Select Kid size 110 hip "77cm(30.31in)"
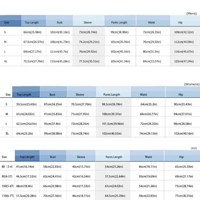Image resolution: width=200 pixels, height=200 pixels. [x=184, y=196]
